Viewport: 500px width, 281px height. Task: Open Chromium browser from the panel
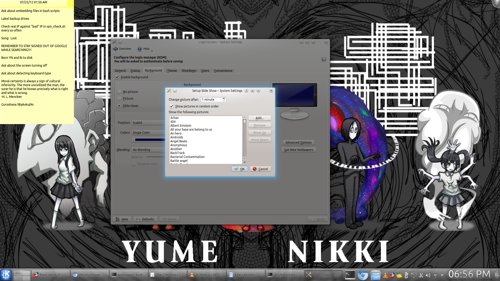(363, 275)
